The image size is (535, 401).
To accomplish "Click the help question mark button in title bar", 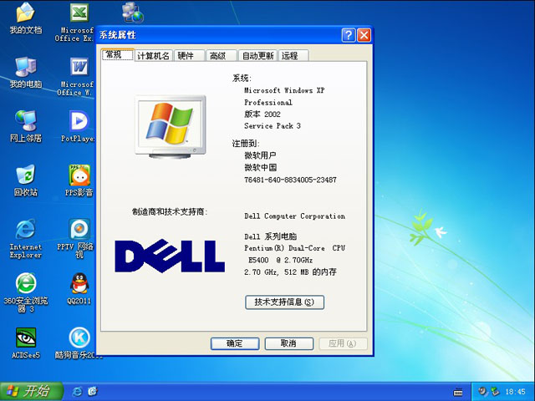I will [349, 35].
